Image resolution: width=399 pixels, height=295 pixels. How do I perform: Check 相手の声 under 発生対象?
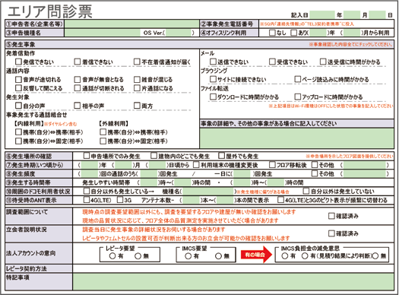pos(78,106)
